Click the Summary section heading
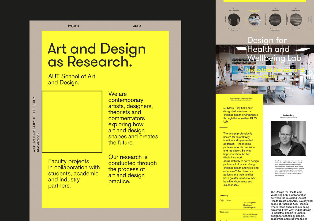Image resolution: width=314 pixels, height=221 pixels. click(x=223, y=196)
